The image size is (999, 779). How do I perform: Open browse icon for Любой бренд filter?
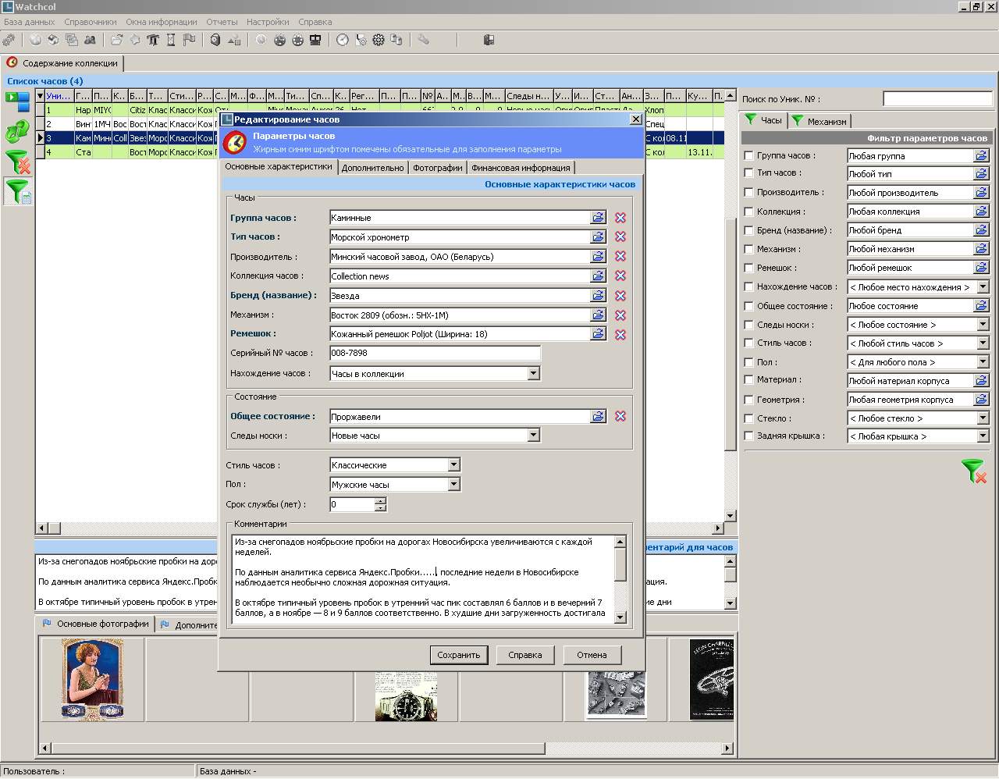(981, 230)
